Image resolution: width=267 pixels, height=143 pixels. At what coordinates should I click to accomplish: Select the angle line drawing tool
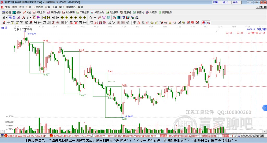click(110, 23)
